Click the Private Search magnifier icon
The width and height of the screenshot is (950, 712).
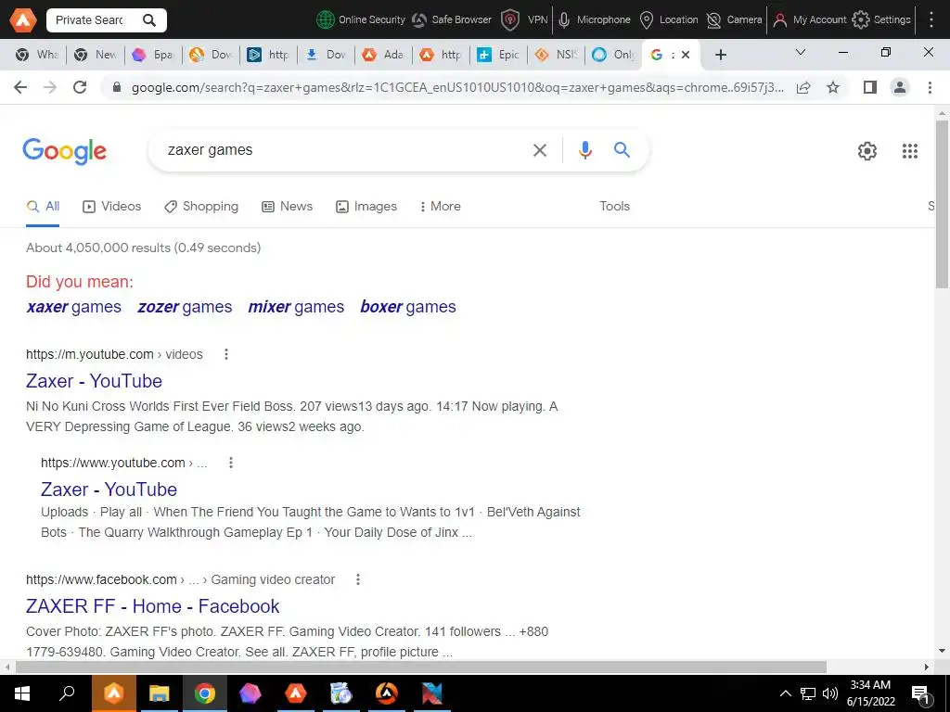(x=149, y=20)
